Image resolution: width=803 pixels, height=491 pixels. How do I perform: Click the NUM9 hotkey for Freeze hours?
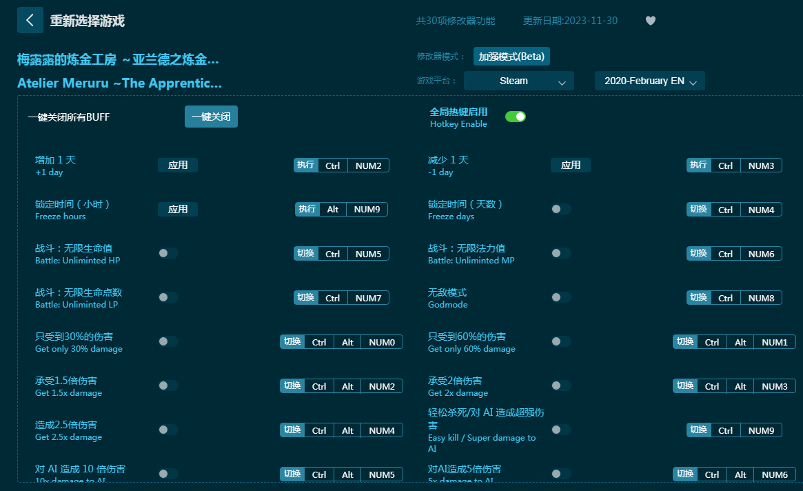point(367,209)
